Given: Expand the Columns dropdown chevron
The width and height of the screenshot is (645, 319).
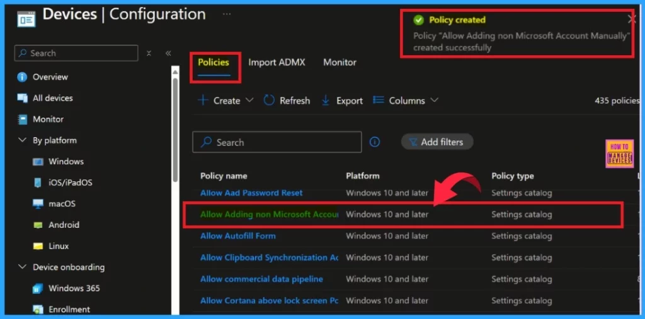Looking at the screenshot, I should coord(435,100).
